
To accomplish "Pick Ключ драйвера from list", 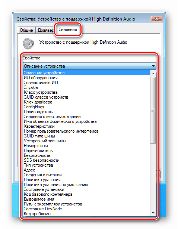I will point(86,102).
